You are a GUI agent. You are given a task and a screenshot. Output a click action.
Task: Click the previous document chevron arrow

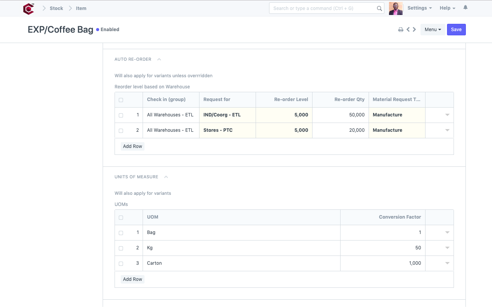click(x=408, y=29)
